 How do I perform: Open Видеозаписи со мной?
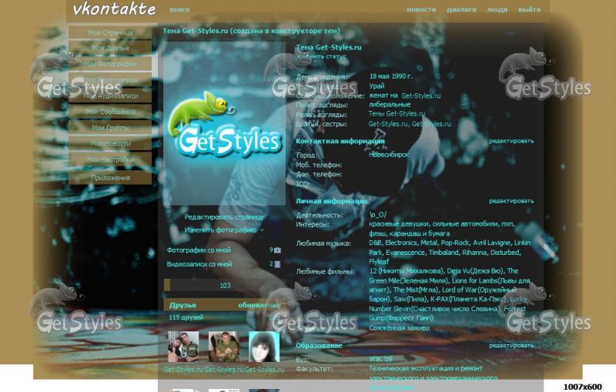tap(199, 264)
